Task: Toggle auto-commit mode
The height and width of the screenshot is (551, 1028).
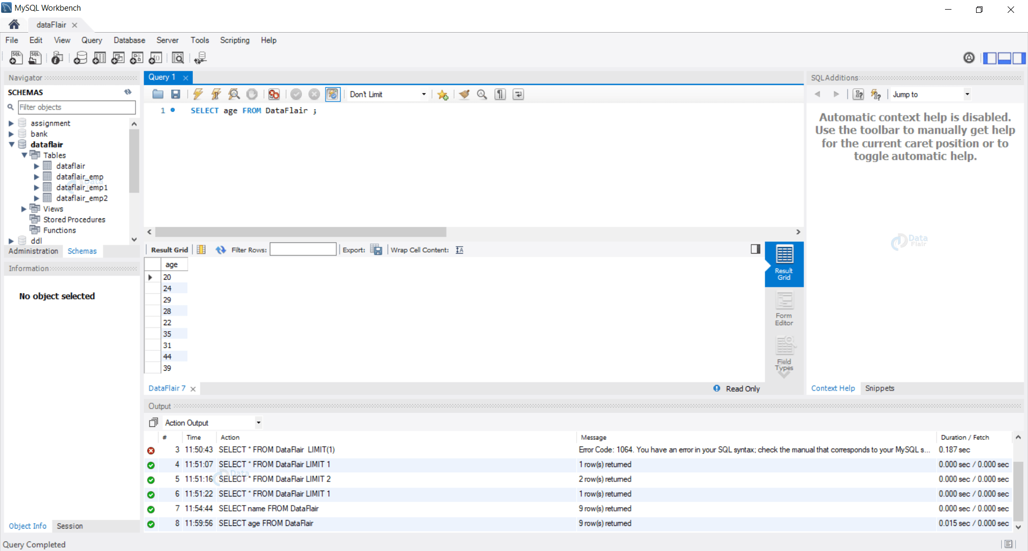Action: point(332,94)
